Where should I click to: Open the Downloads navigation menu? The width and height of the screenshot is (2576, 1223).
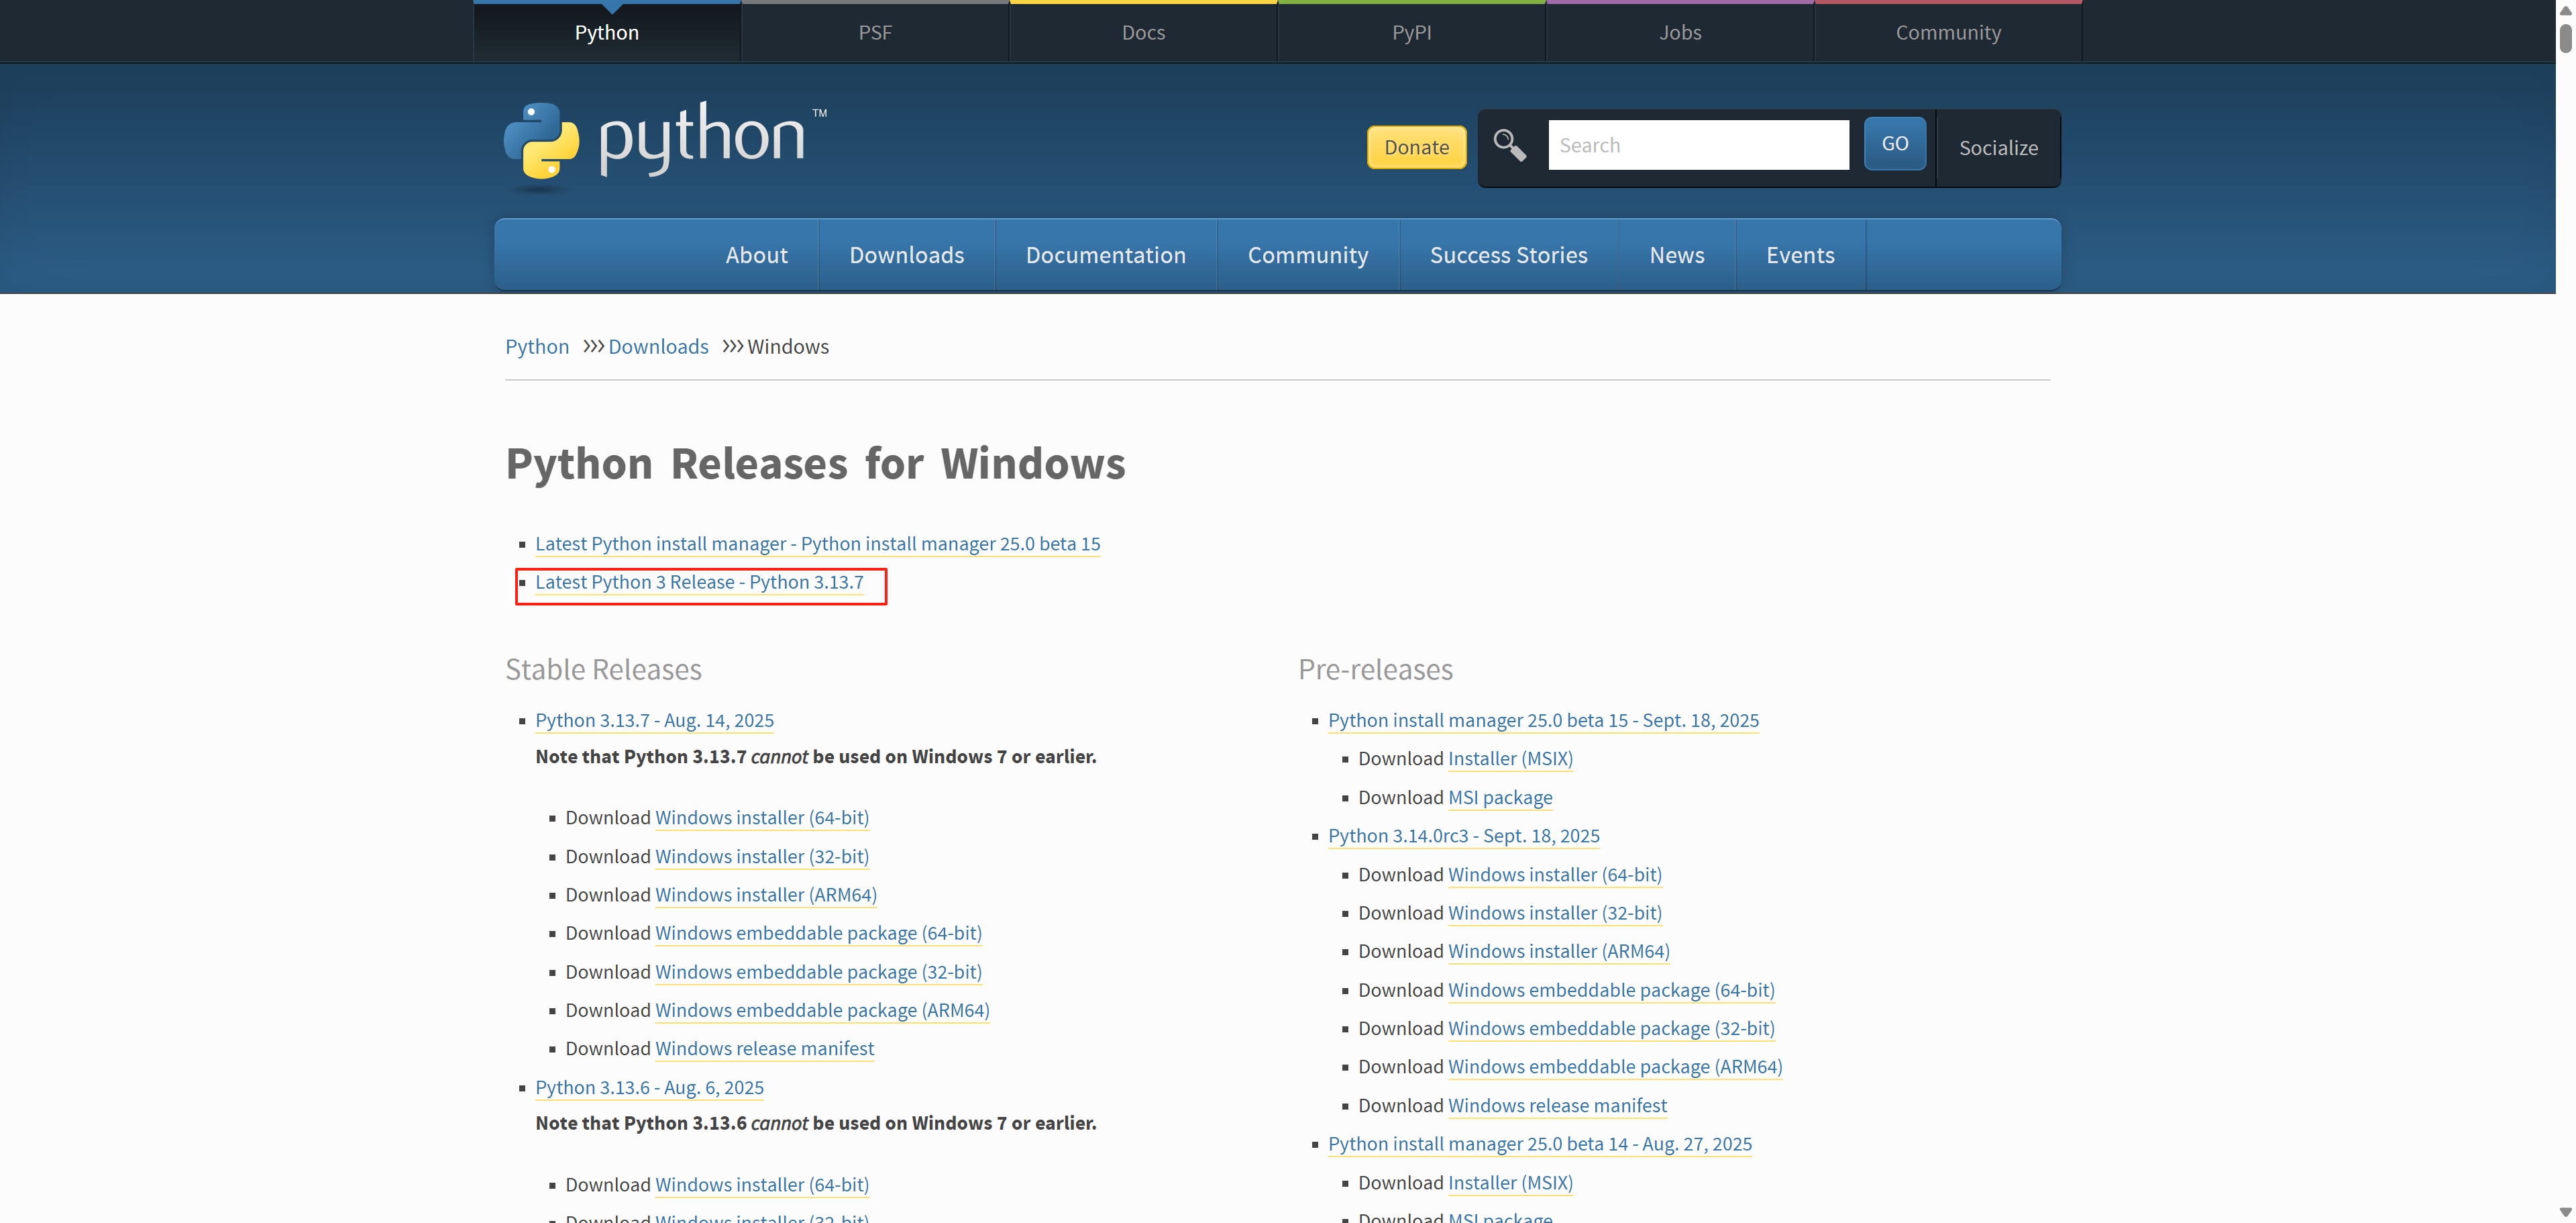906,255
